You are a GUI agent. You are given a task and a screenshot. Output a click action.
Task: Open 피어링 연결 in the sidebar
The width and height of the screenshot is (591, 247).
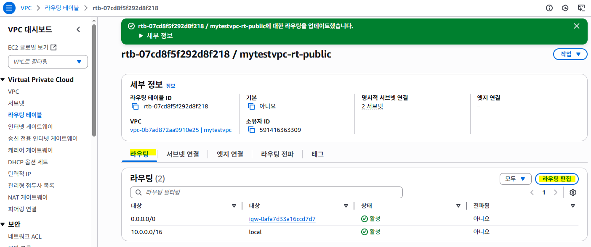(x=22, y=209)
